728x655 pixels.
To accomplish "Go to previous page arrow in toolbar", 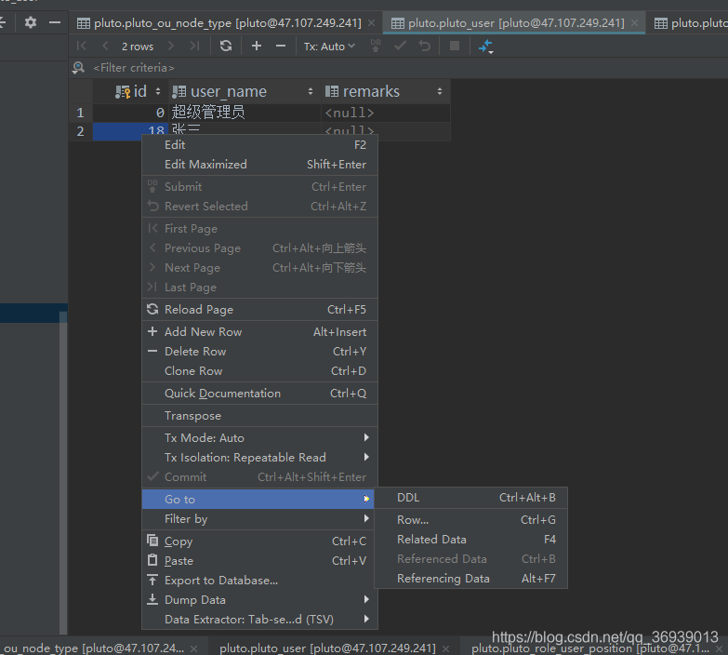I will click(105, 46).
